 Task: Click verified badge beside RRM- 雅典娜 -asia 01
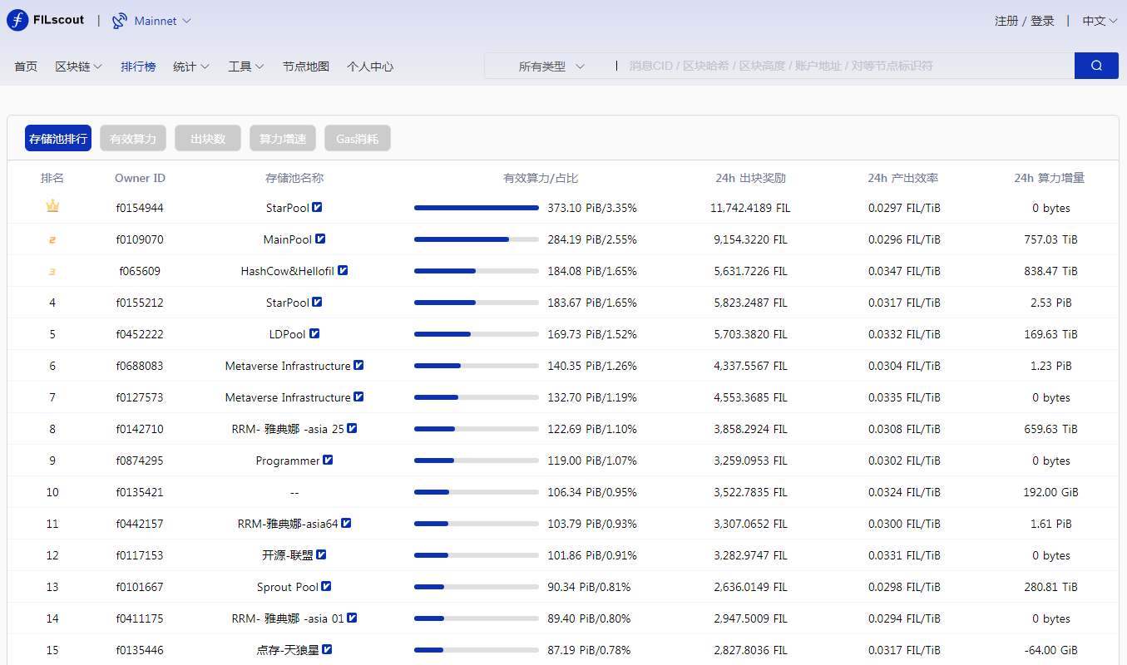pyautogui.click(x=352, y=618)
